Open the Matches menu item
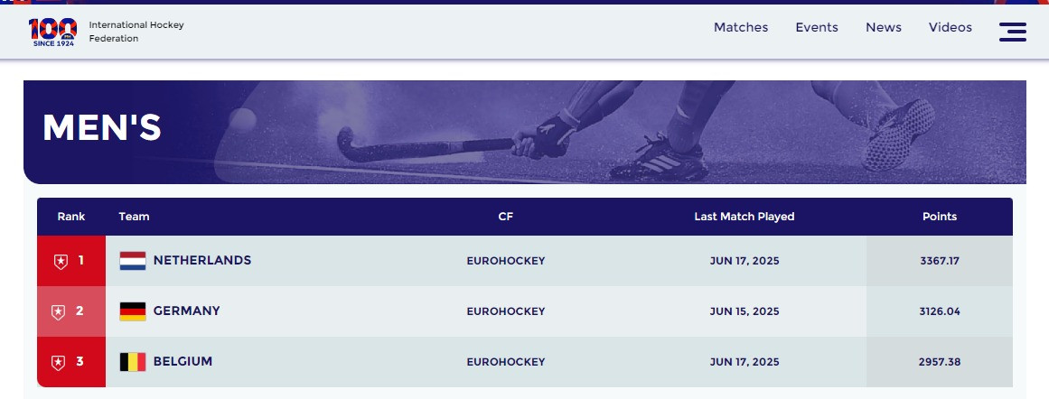 coord(741,27)
